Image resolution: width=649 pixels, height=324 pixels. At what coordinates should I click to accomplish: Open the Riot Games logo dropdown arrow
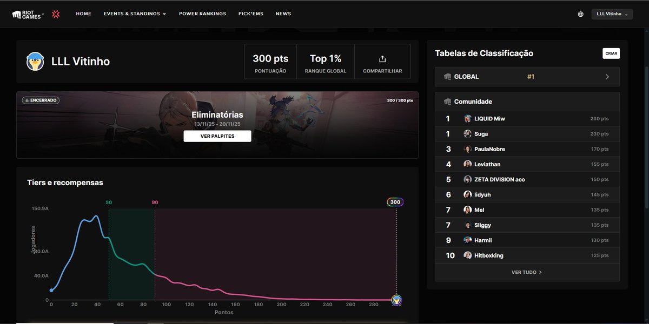tap(43, 14)
